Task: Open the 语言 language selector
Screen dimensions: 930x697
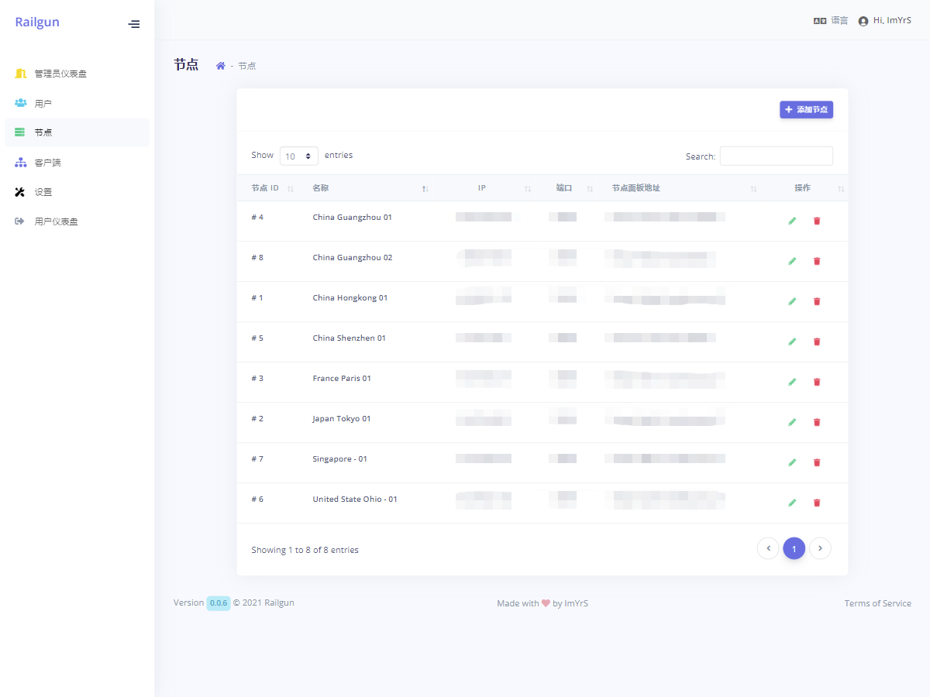Action: [831, 21]
